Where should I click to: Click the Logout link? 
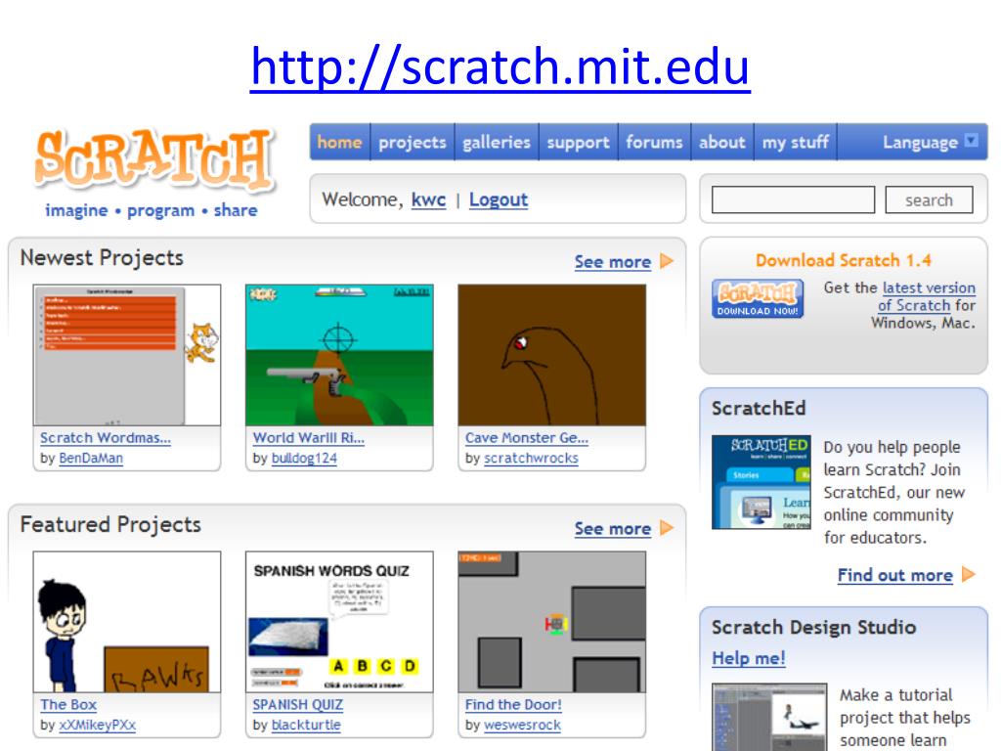(x=499, y=199)
